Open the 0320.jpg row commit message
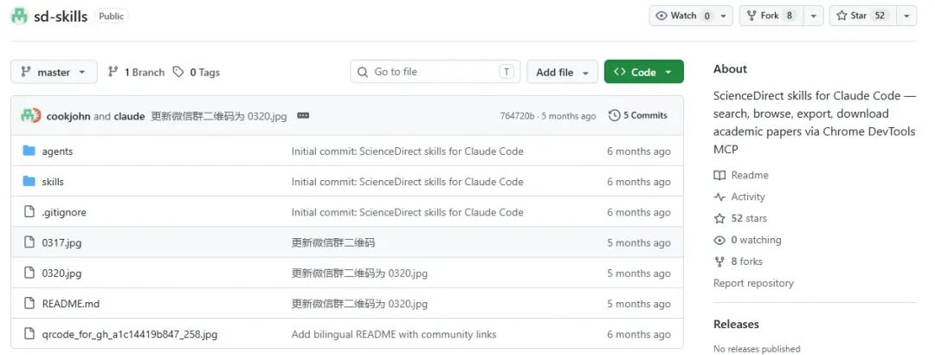This screenshot has height=355, width=935. [359, 274]
